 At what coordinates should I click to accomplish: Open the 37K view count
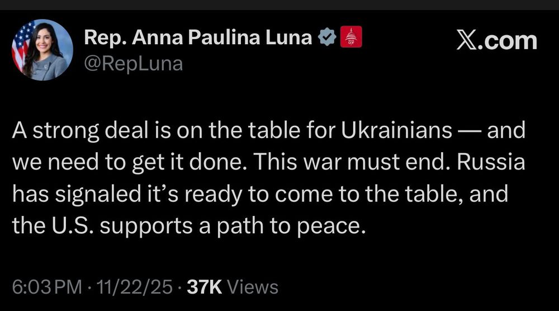tap(204, 287)
